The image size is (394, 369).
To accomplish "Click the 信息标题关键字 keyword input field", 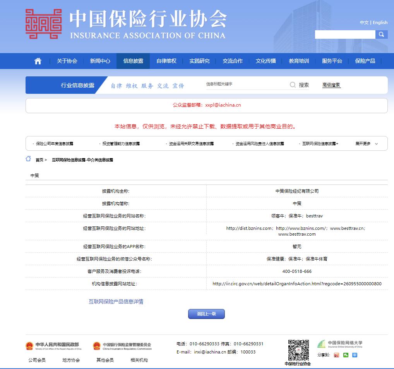I will click(246, 84).
